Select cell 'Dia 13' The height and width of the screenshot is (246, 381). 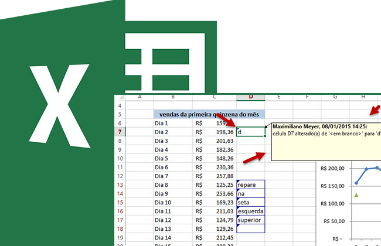pyautogui.click(x=173, y=229)
